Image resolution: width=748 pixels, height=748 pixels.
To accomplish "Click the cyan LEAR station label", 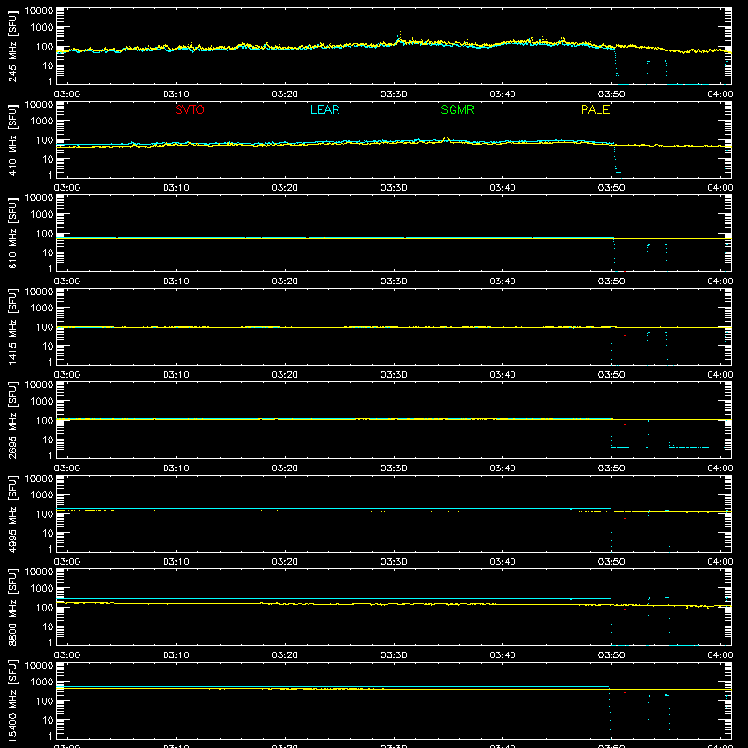I will coord(324,109).
